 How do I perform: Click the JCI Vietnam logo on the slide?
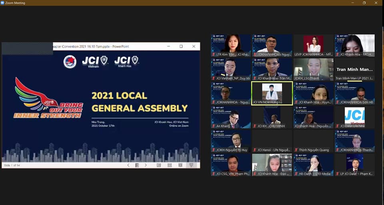coord(95,62)
